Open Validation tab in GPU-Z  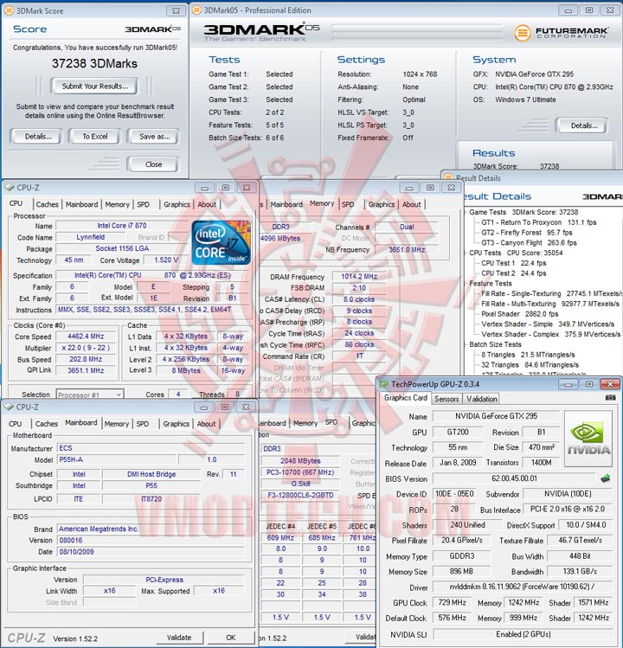coord(482,398)
